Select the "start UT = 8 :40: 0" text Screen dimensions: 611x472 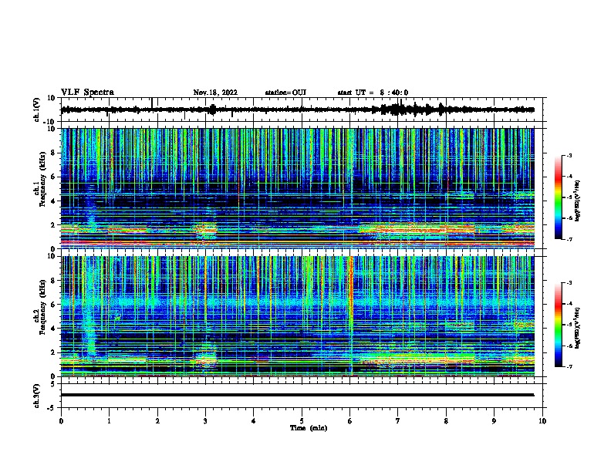point(373,93)
